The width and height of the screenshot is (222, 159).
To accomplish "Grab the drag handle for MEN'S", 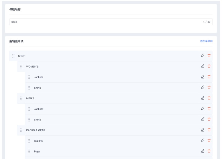I will (x=21, y=98).
